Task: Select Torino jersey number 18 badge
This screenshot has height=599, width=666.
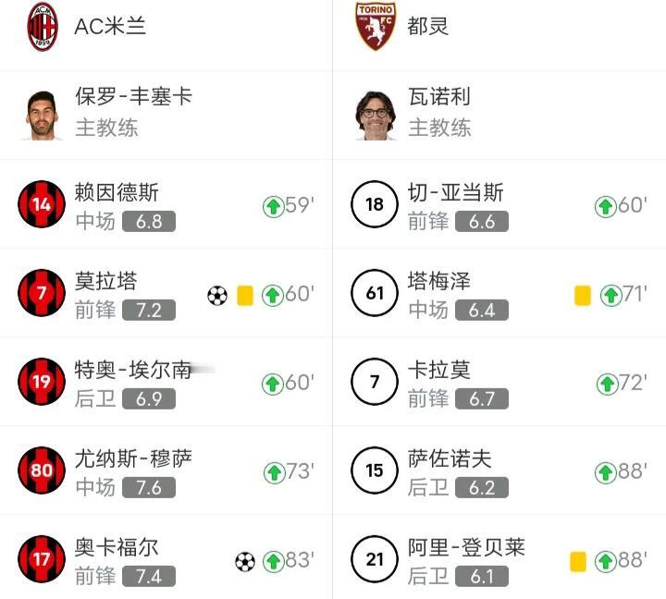Action: [375, 204]
